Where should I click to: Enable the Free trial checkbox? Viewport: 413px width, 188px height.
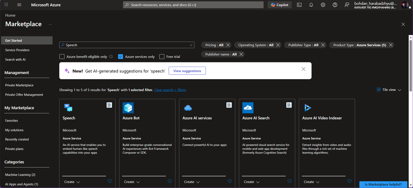[162, 57]
